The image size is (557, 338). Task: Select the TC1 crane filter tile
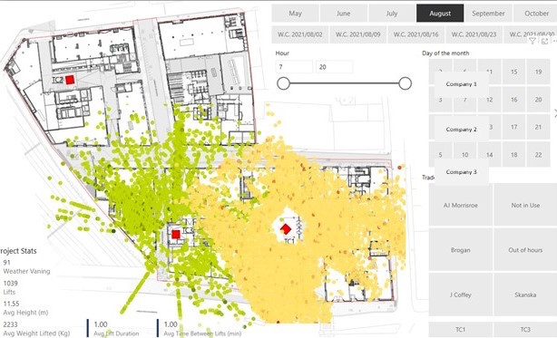(x=460, y=330)
